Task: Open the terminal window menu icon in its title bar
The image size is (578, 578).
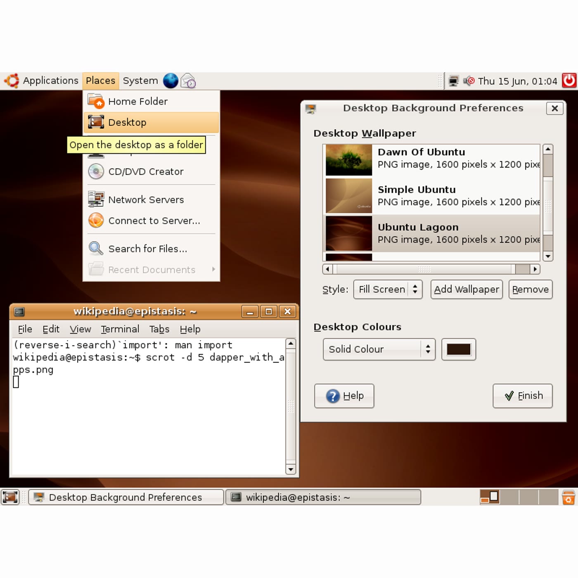Action: [x=19, y=311]
